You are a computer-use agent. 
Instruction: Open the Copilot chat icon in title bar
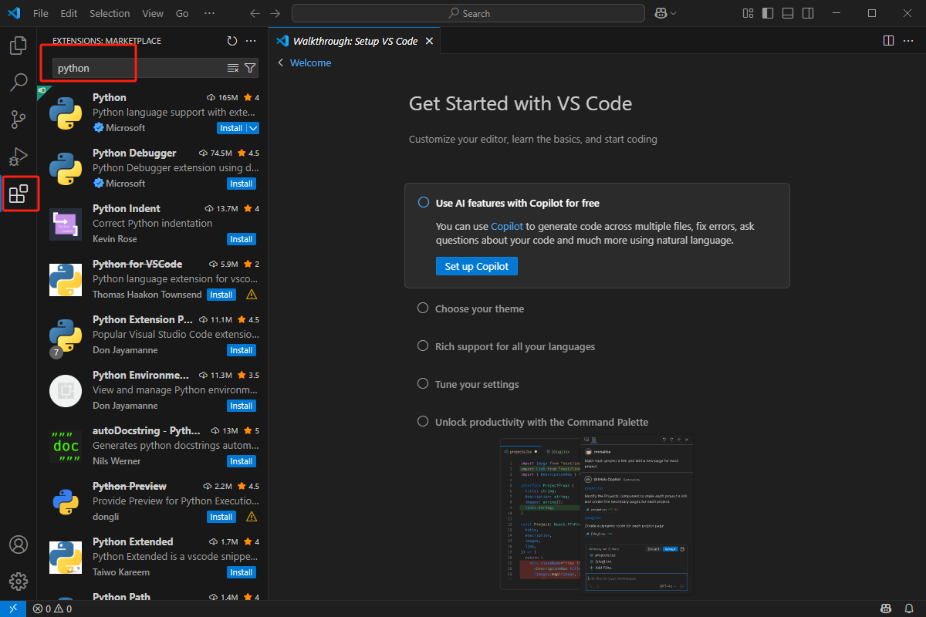click(x=661, y=13)
